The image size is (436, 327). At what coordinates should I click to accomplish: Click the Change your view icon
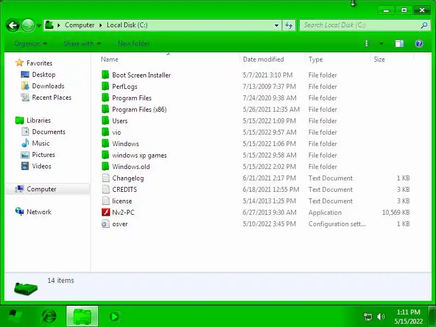click(366, 44)
